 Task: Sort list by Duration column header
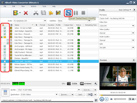(51, 25)
